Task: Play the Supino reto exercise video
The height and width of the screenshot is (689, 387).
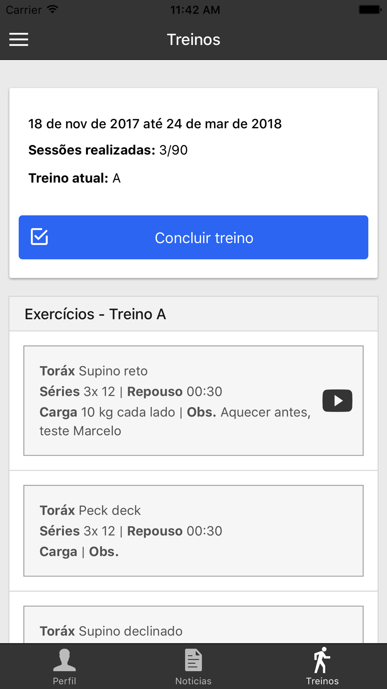Action: coord(337,400)
